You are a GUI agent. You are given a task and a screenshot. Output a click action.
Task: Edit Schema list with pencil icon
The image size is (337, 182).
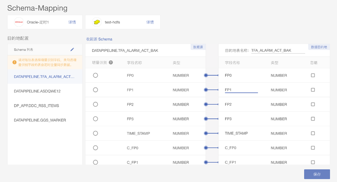[72, 49]
